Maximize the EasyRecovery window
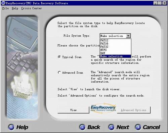 [160, 3]
